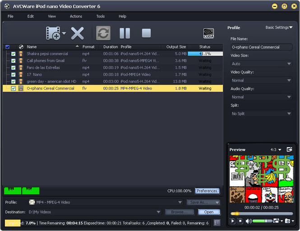Click filmstrip icon of O-rphans Cereal Commercial

point(21,88)
